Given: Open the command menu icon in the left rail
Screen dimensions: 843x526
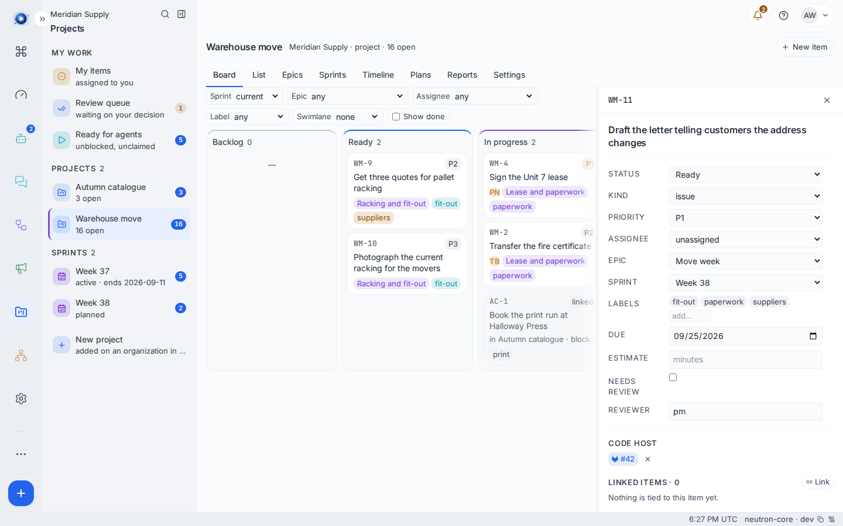Looking at the screenshot, I should (x=21, y=51).
